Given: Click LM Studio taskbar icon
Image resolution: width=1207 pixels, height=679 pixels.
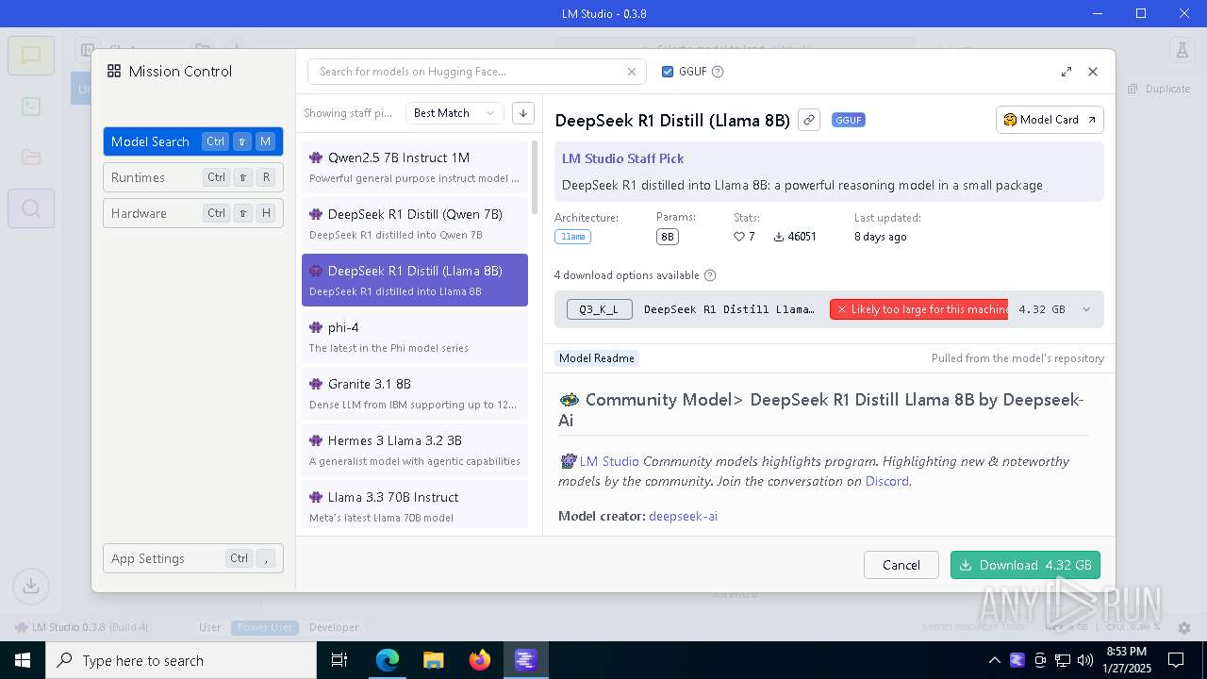Looking at the screenshot, I should tap(525, 660).
